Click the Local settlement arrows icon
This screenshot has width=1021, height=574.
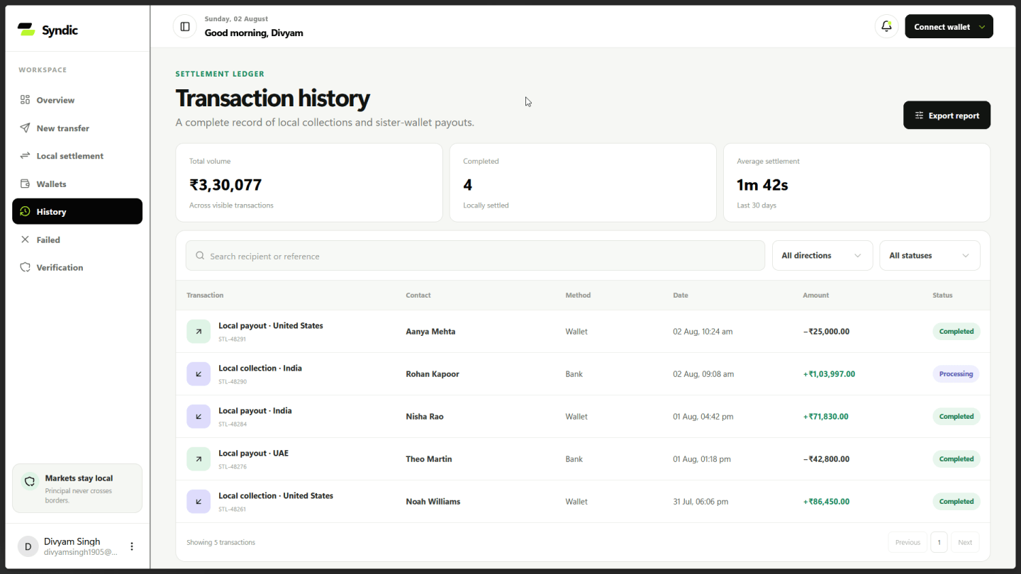(25, 156)
